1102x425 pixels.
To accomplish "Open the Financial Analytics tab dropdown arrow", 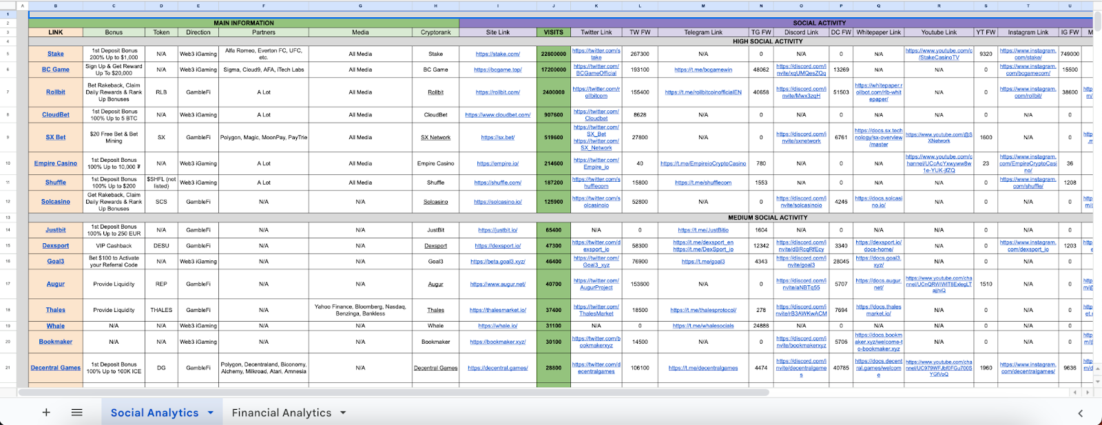I will pos(343,413).
